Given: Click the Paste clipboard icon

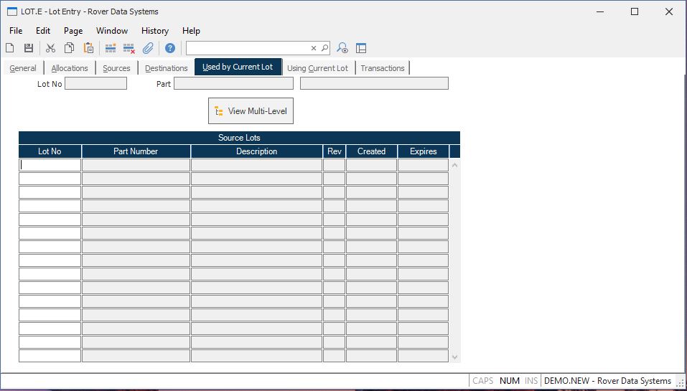Looking at the screenshot, I should point(88,48).
